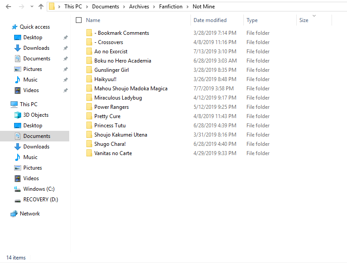Select Shugo Chara! folder name
Screen dimensions: 347x263
[110, 144]
